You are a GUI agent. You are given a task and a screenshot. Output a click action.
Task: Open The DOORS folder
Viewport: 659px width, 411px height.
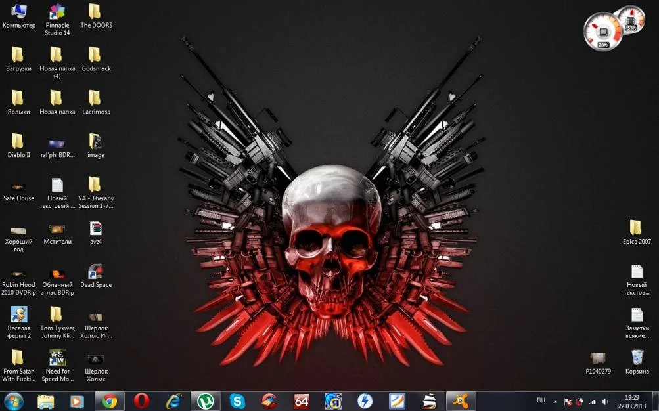coord(96,16)
